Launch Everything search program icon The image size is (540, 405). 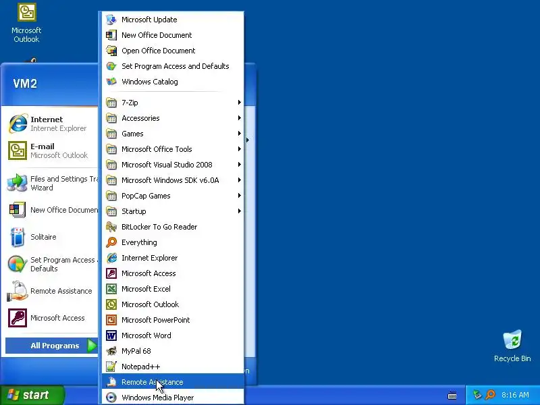111,242
